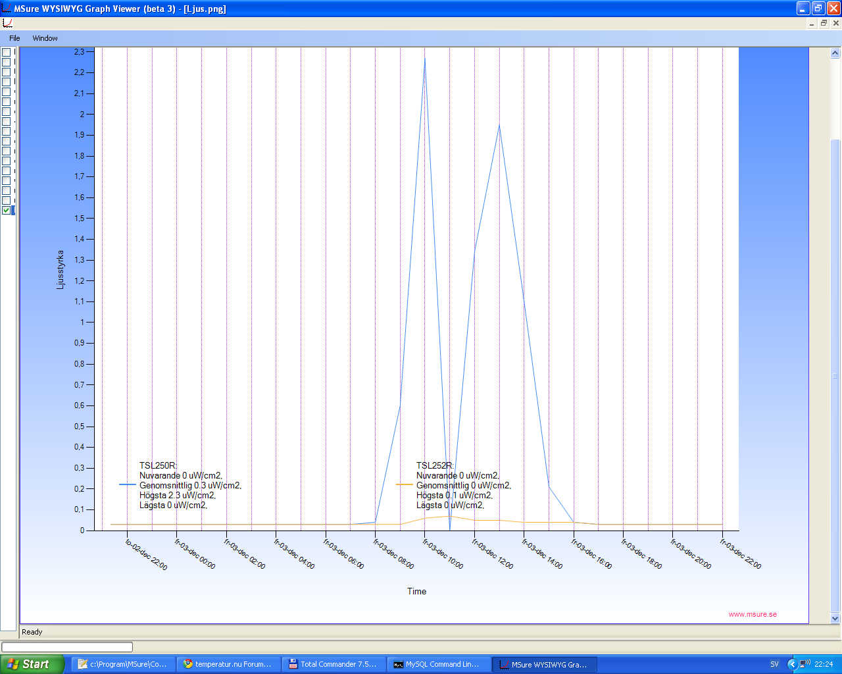This screenshot has width=842, height=674.
Task: Click the SV language indicator in the tray
Action: tap(774, 664)
